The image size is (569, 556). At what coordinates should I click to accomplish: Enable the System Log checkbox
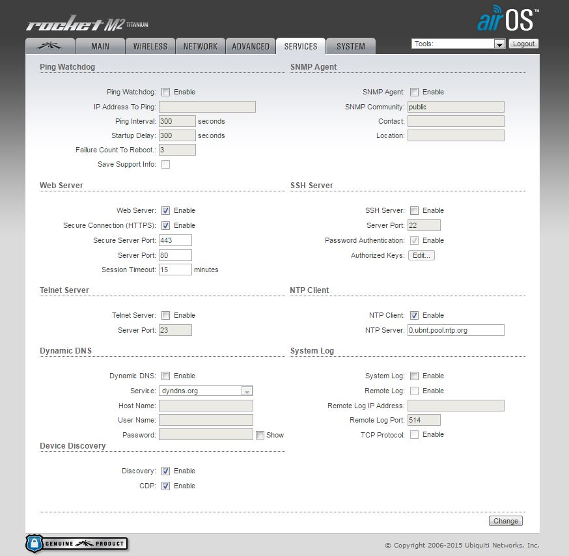tap(414, 376)
